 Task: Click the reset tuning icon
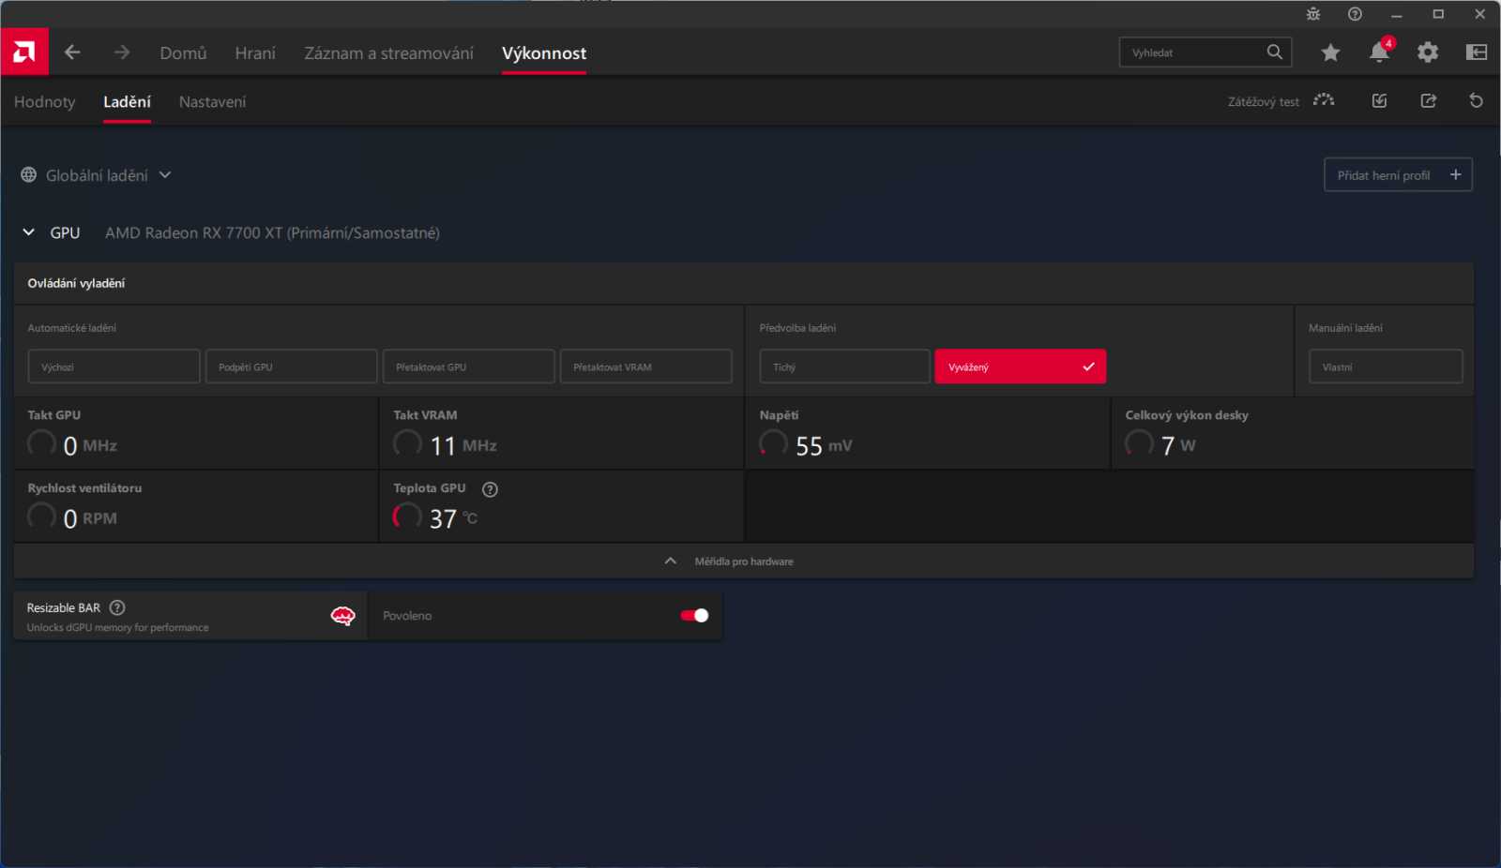click(1476, 100)
